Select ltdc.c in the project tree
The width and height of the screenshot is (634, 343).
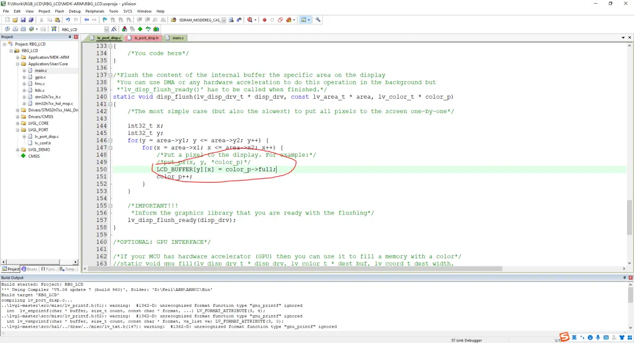click(x=39, y=90)
